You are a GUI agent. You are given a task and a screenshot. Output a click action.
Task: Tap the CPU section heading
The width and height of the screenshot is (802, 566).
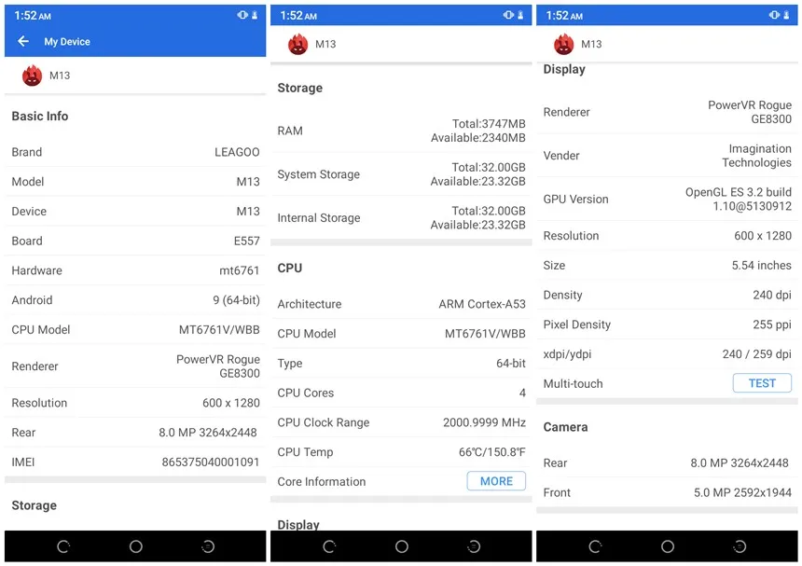tap(289, 269)
